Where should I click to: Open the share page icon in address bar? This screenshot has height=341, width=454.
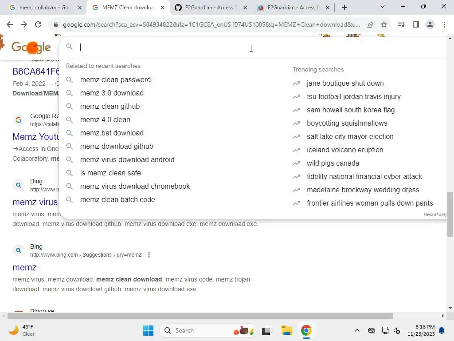(x=370, y=25)
